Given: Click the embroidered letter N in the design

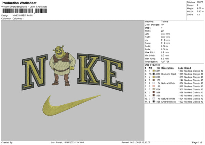Looking at the screenshot, I should click(x=35, y=72).
